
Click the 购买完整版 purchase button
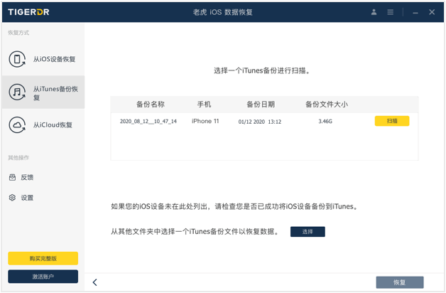click(x=43, y=258)
